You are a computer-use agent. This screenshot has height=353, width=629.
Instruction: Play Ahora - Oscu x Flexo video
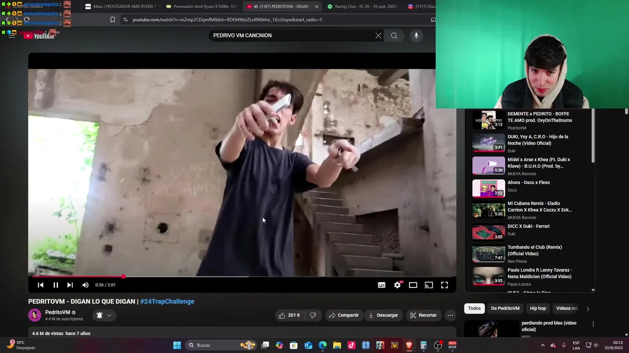[530, 188]
